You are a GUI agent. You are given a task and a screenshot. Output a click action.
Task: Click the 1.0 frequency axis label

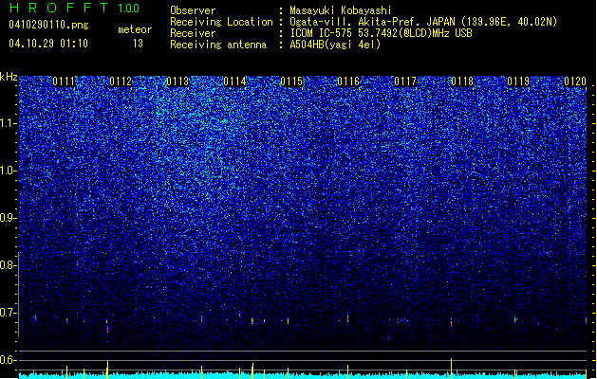[8, 171]
